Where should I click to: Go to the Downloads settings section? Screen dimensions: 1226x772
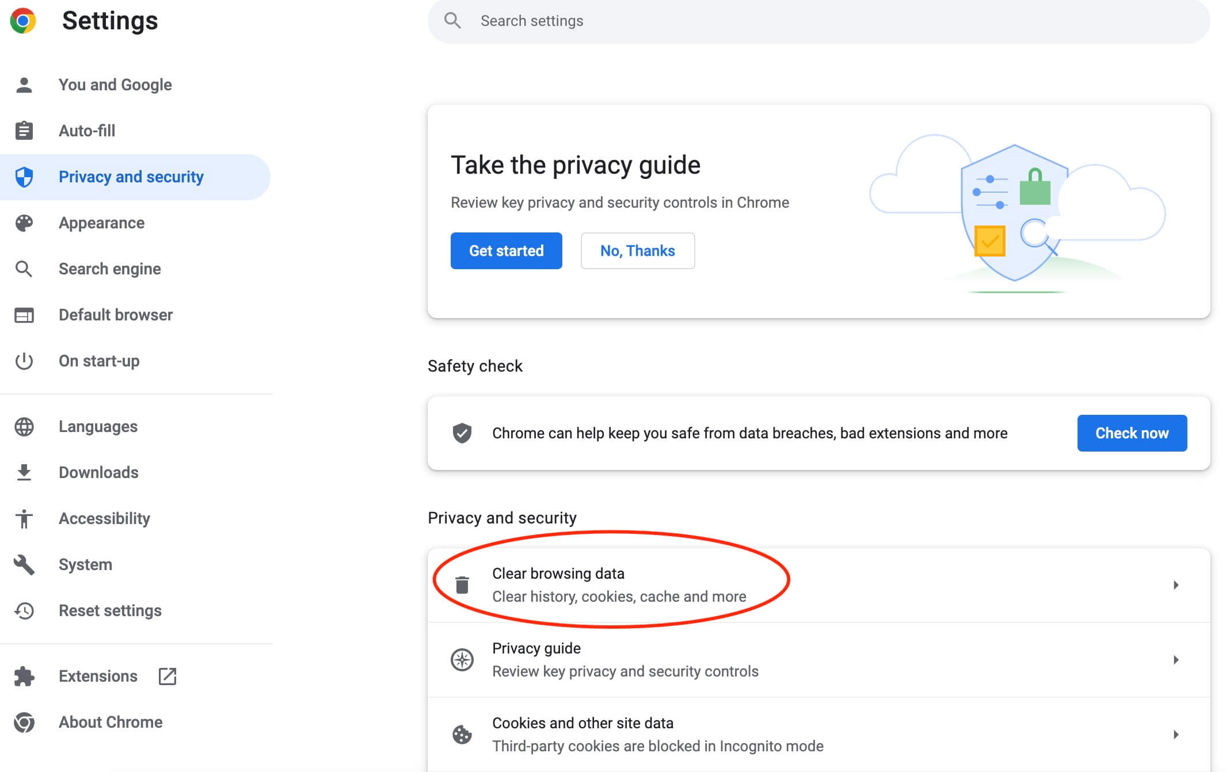[x=98, y=472]
